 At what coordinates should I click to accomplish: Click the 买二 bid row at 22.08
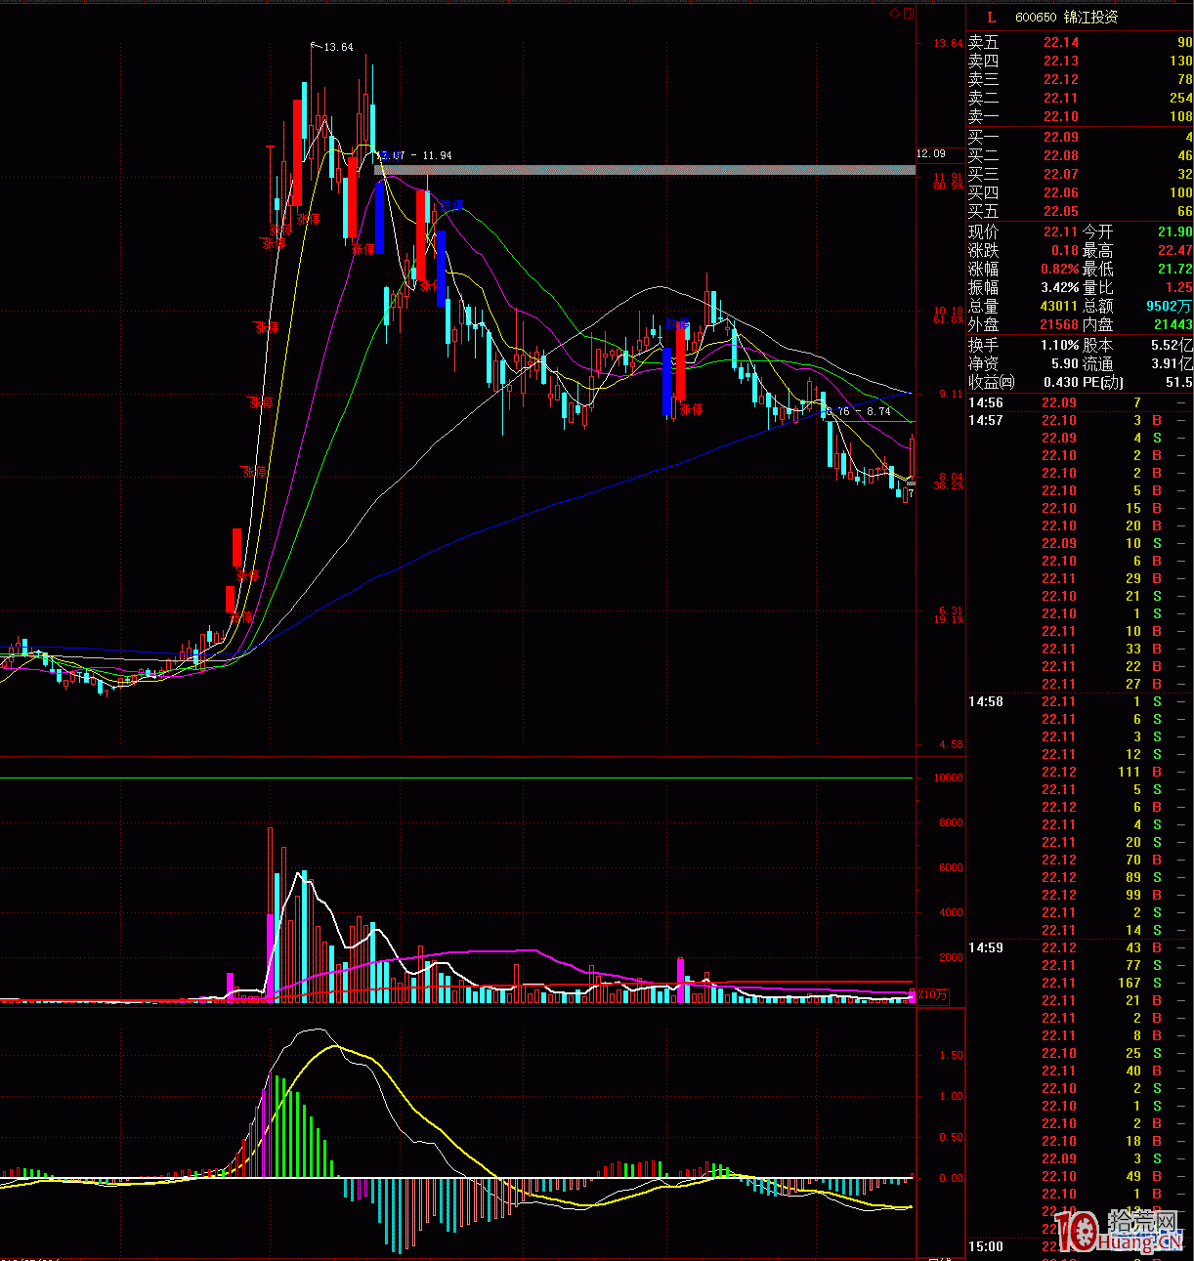tap(1080, 155)
